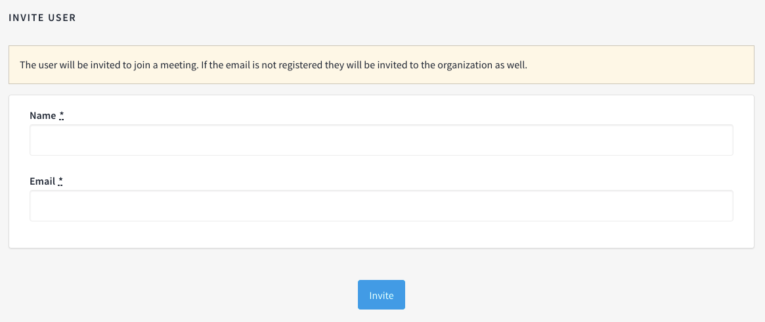
Task: Click the INVITE USER heading
Action: (x=42, y=18)
